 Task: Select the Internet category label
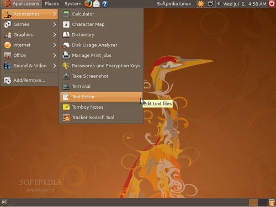22,45
